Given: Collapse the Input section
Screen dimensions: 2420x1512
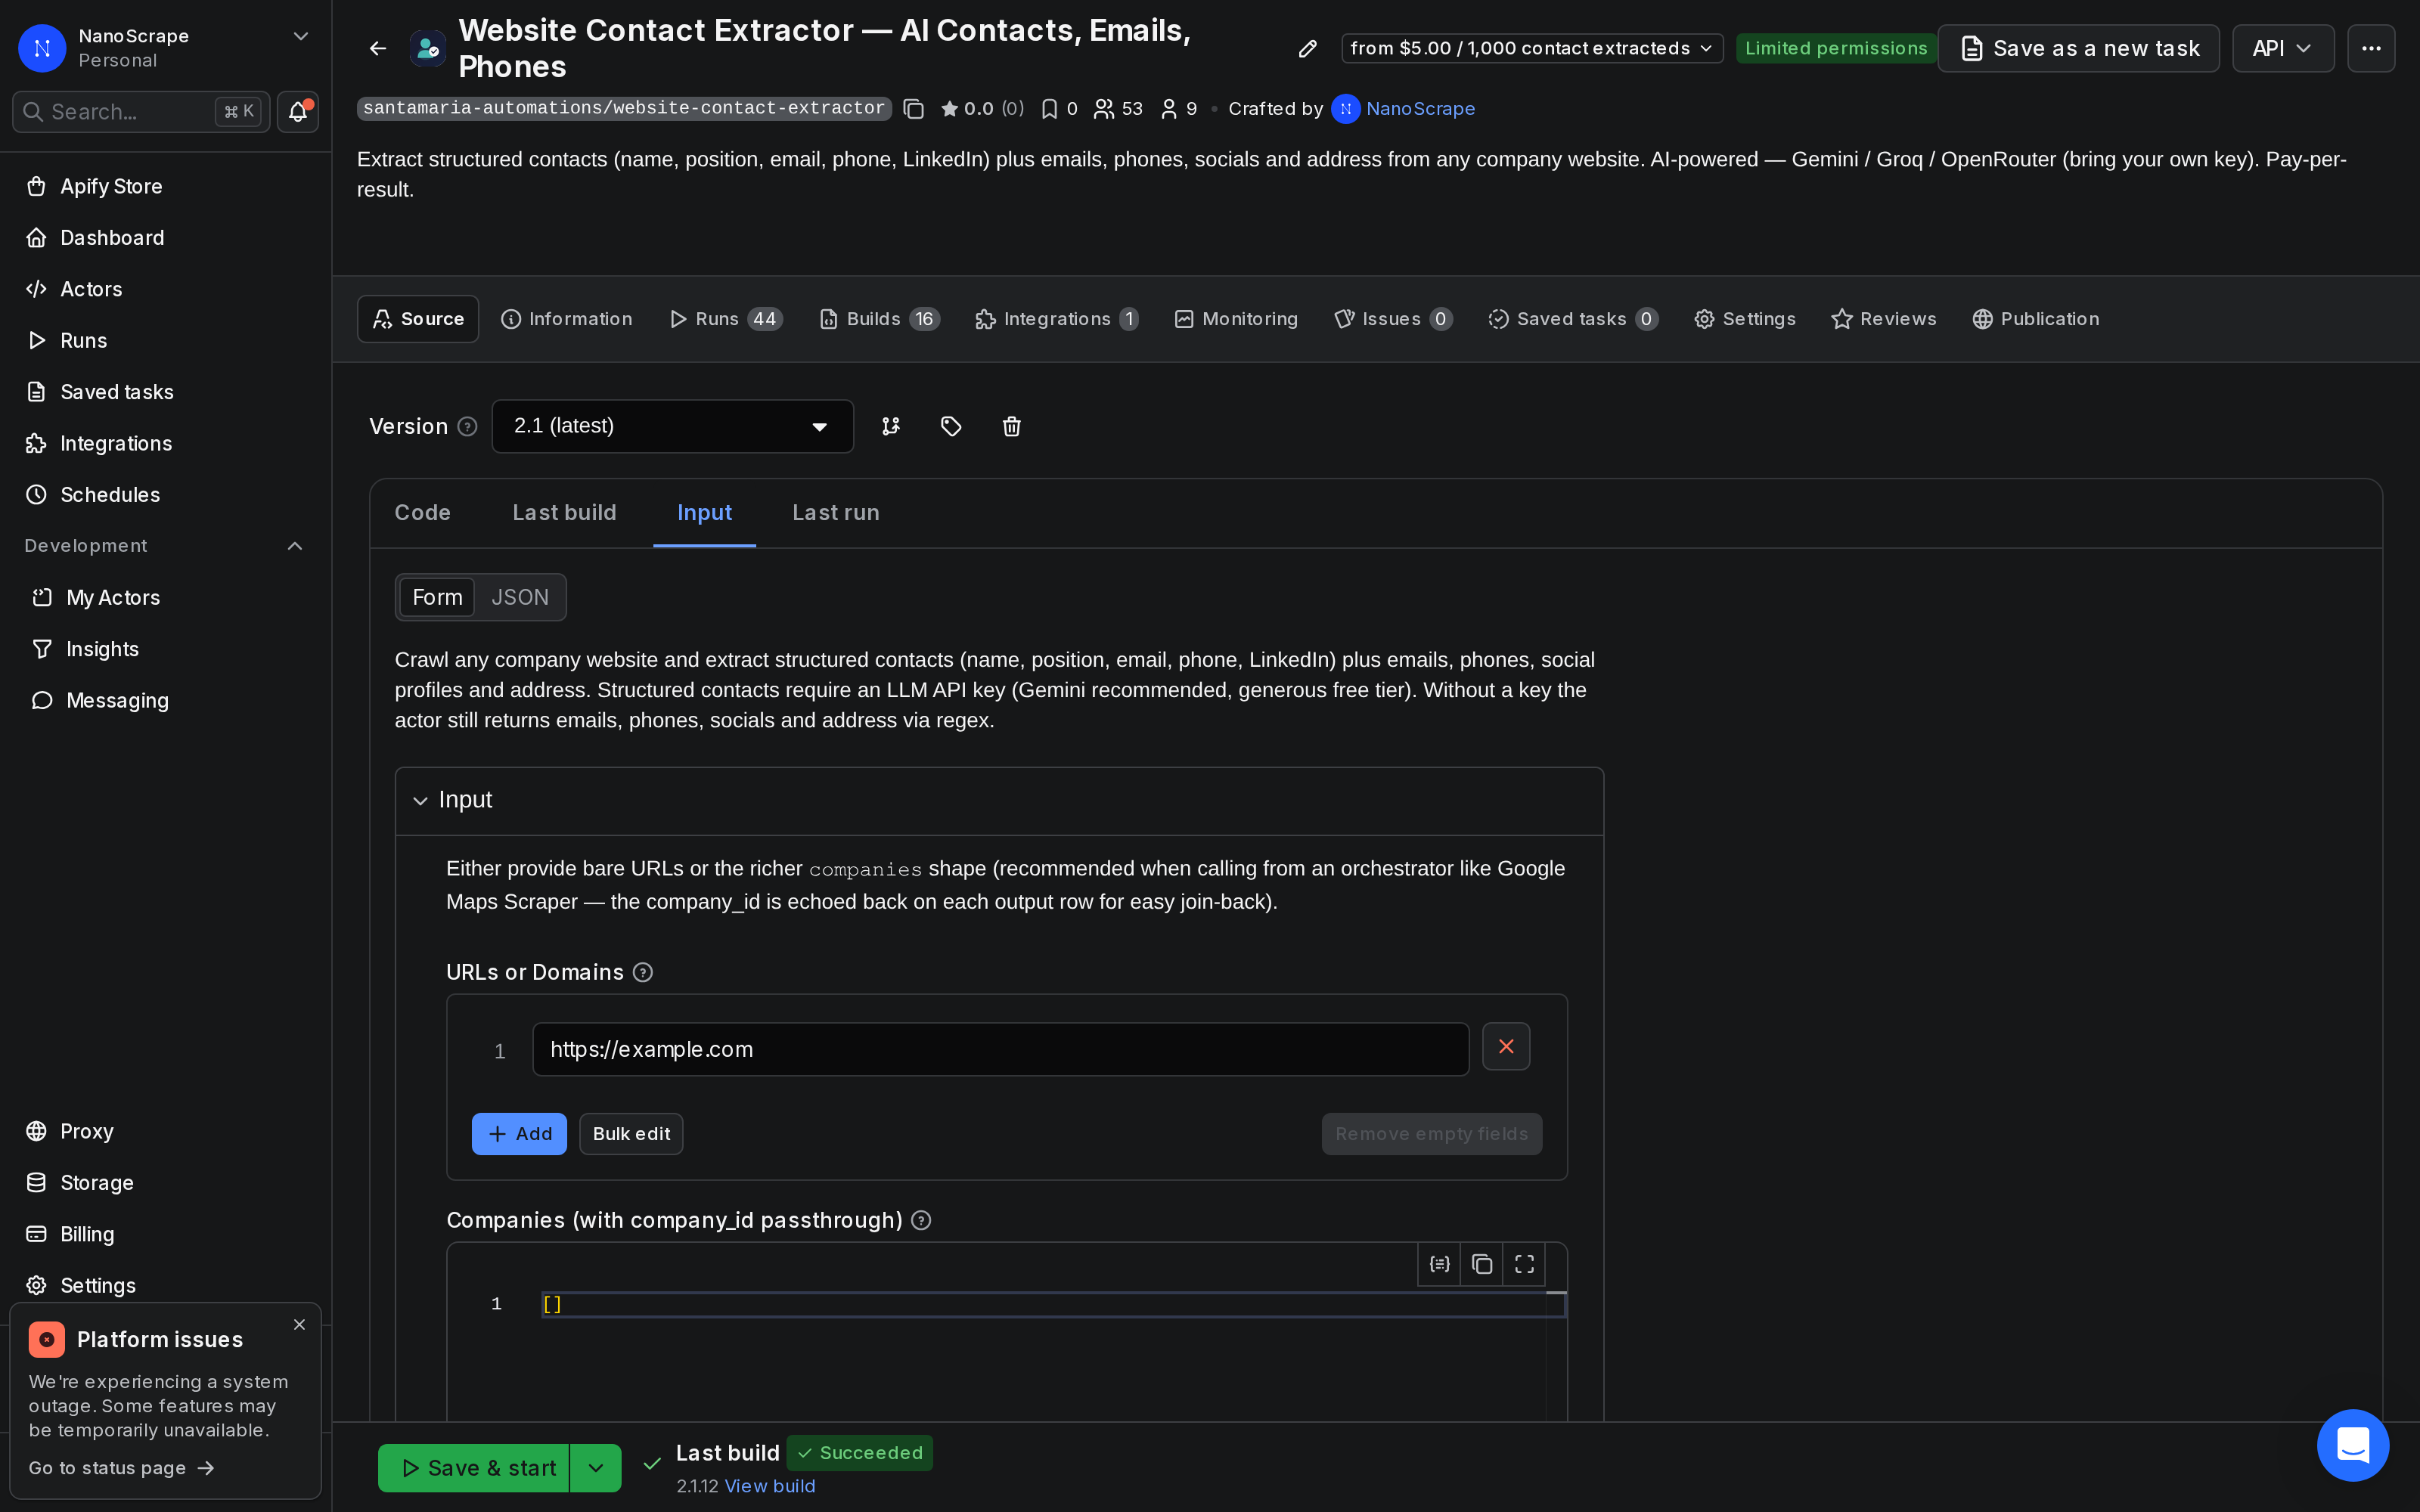Looking at the screenshot, I should 420,801.
